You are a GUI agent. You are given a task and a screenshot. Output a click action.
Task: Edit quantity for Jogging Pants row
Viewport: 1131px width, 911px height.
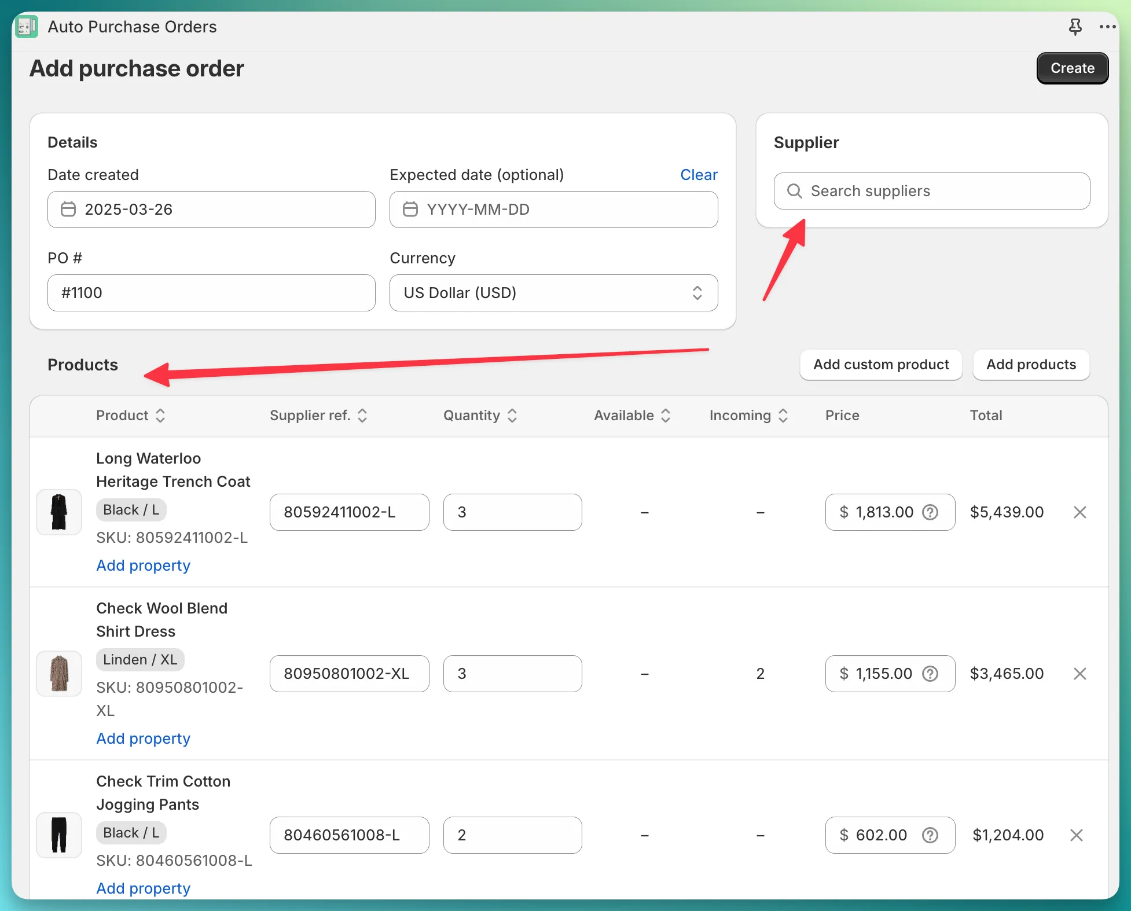512,835
